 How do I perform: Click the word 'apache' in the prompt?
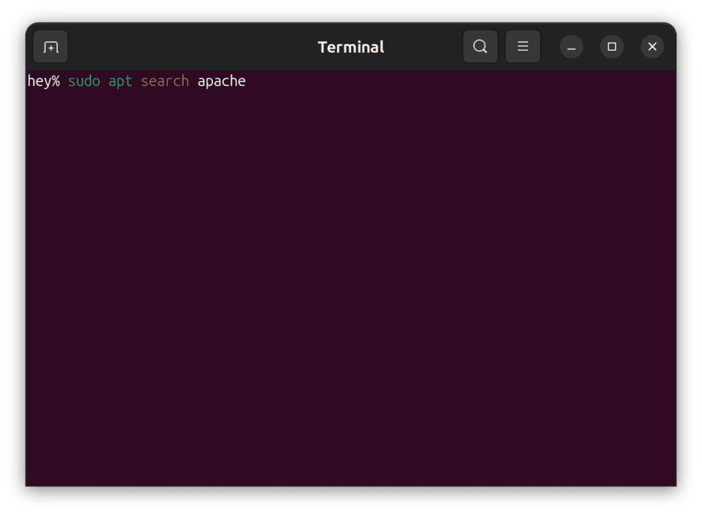221,81
